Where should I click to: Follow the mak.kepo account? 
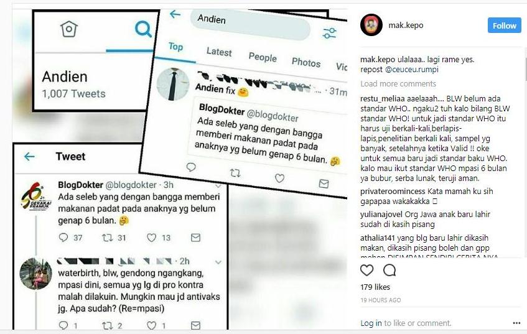coord(504,26)
